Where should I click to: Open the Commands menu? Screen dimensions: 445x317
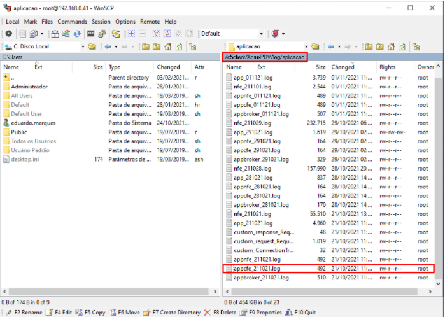click(72, 22)
